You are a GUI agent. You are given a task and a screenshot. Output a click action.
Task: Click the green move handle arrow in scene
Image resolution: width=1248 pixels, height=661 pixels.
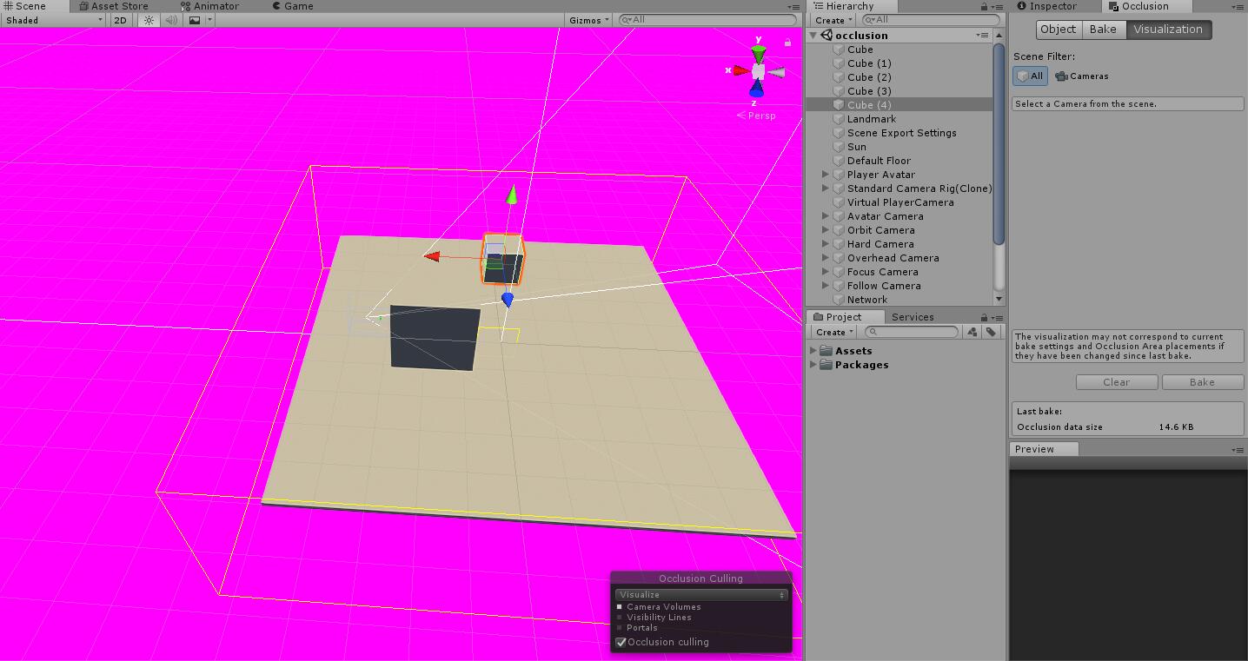(512, 195)
